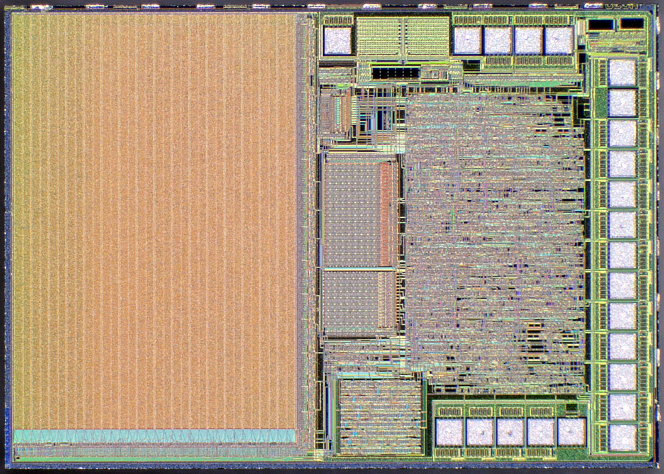Click the black dotted bar below the twin grid blocks

tap(395, 73)
